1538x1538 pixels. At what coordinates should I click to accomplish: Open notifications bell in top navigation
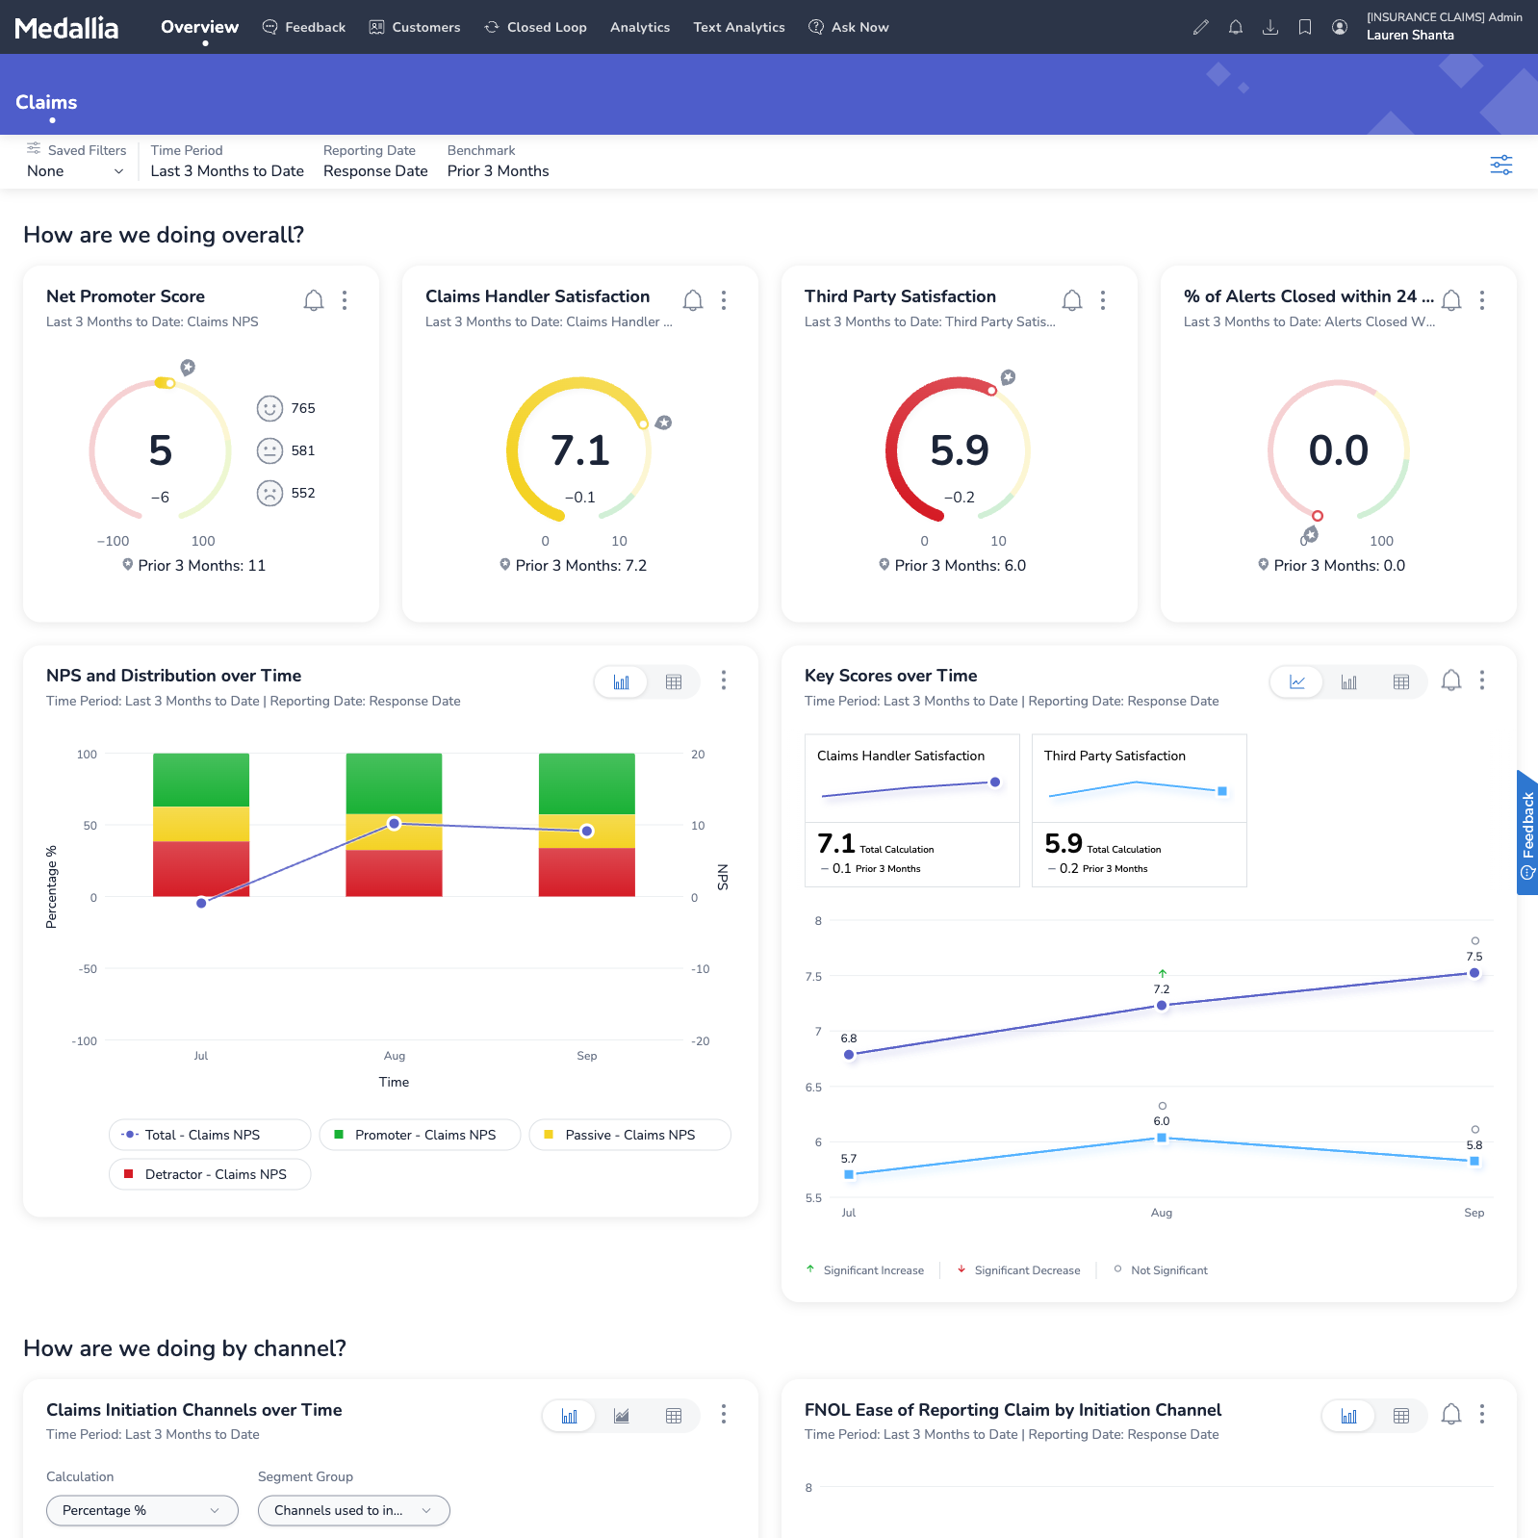[x=1236, y=27]
